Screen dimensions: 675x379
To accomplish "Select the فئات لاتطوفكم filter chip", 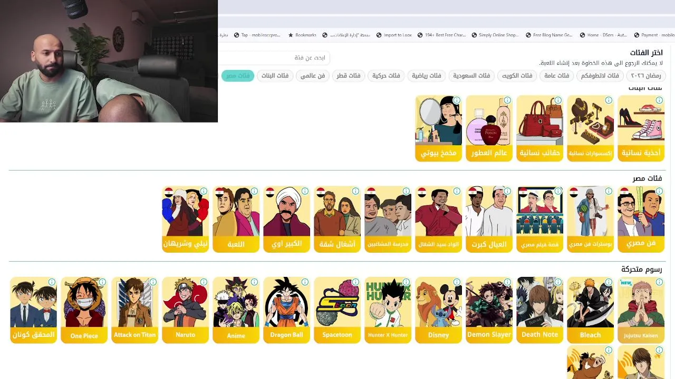I will tap(600, 76).
